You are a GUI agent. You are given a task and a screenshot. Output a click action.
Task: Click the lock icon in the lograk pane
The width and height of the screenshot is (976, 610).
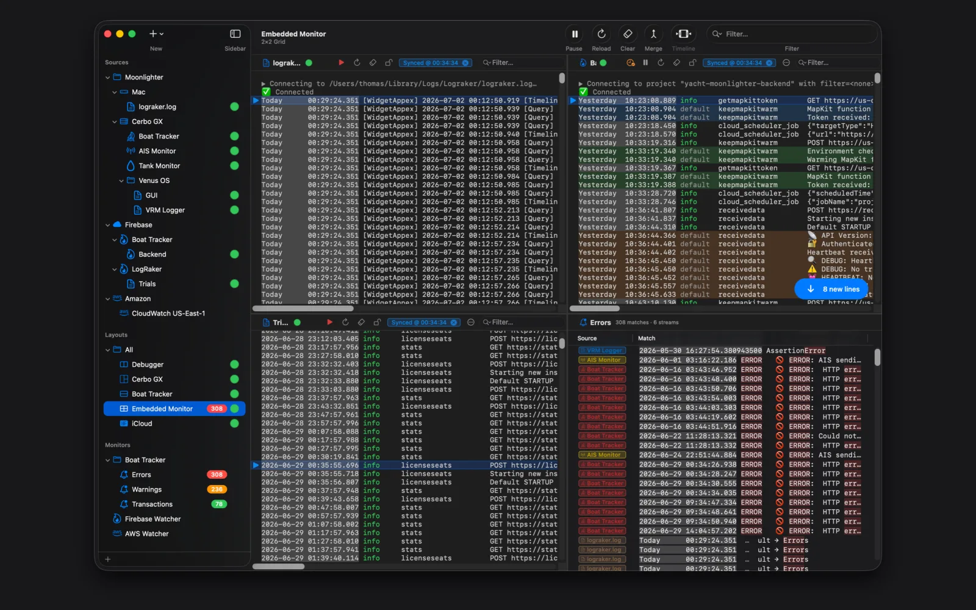tap(389, 63)
